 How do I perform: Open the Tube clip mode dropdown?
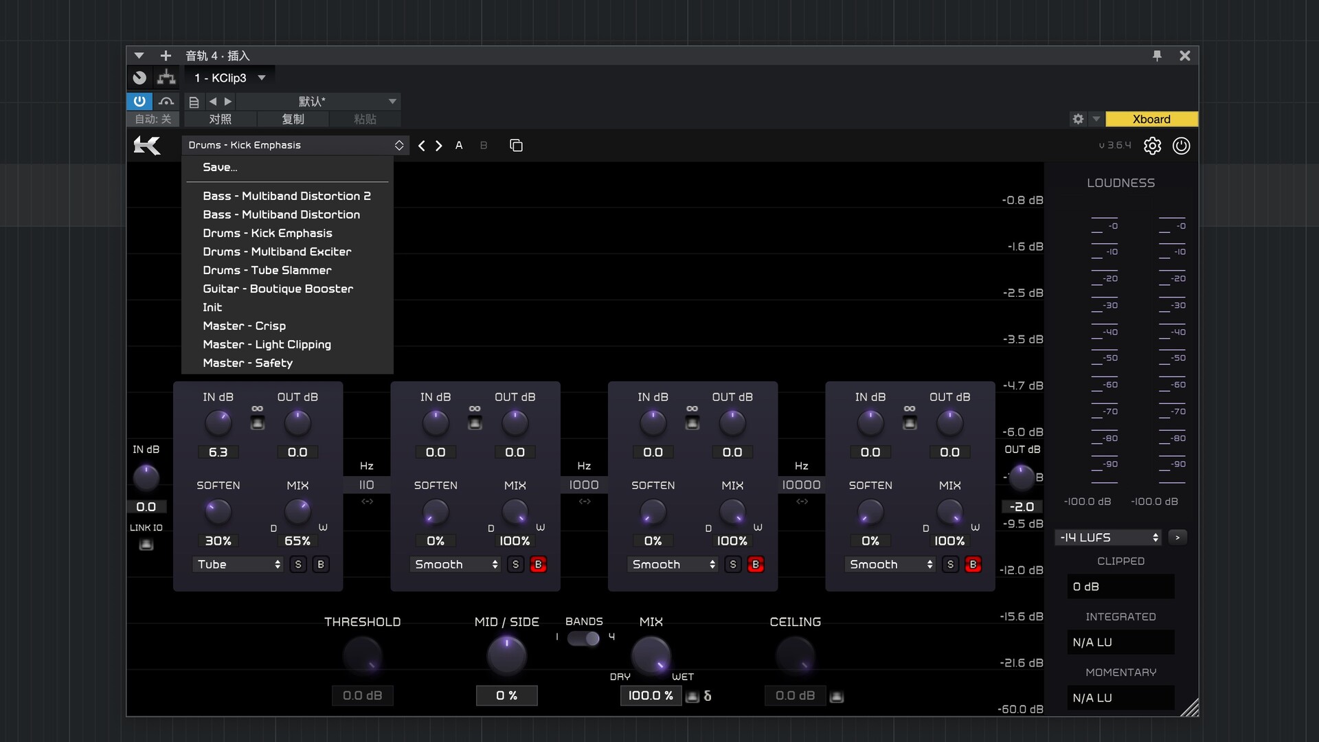coord(238,565)
